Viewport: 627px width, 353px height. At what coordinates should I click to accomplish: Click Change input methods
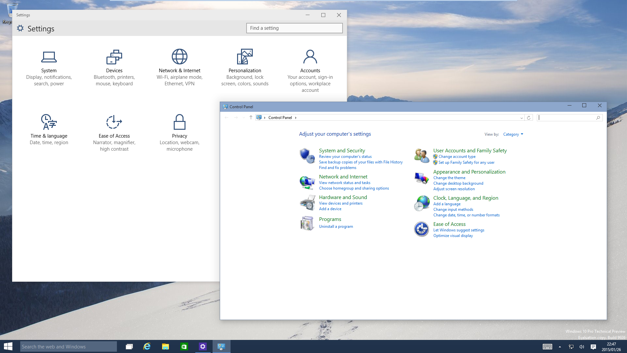point(453,210)
